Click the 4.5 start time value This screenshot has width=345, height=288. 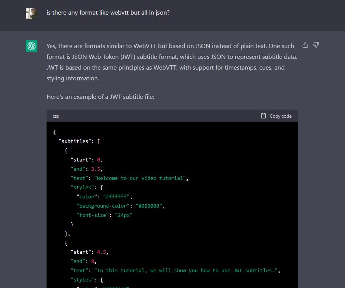102,252
